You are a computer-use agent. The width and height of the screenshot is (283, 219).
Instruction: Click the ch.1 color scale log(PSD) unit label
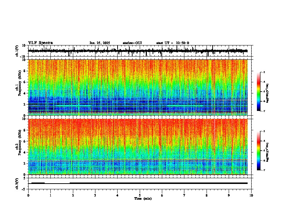268,93
